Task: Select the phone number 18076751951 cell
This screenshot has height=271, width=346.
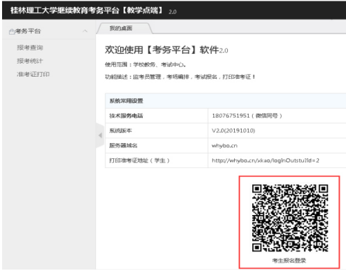Action: (x=277, y=115)
